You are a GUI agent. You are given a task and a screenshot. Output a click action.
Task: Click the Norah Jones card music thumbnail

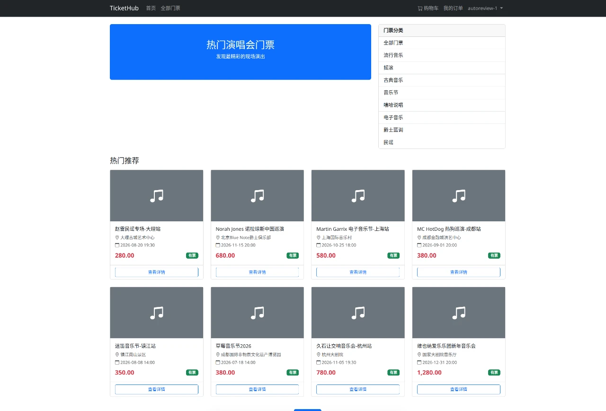point(257,196)
